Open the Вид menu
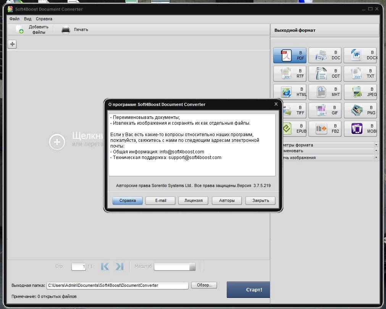386x309 pixels. pos(27,19)
